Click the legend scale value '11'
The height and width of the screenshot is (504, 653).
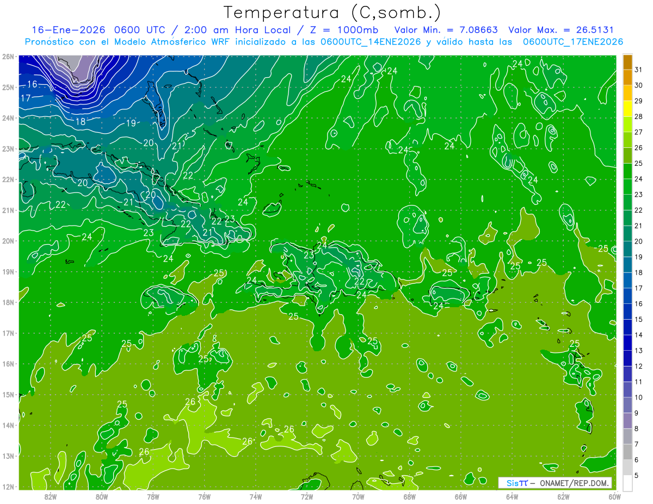[x=638, y=382]
